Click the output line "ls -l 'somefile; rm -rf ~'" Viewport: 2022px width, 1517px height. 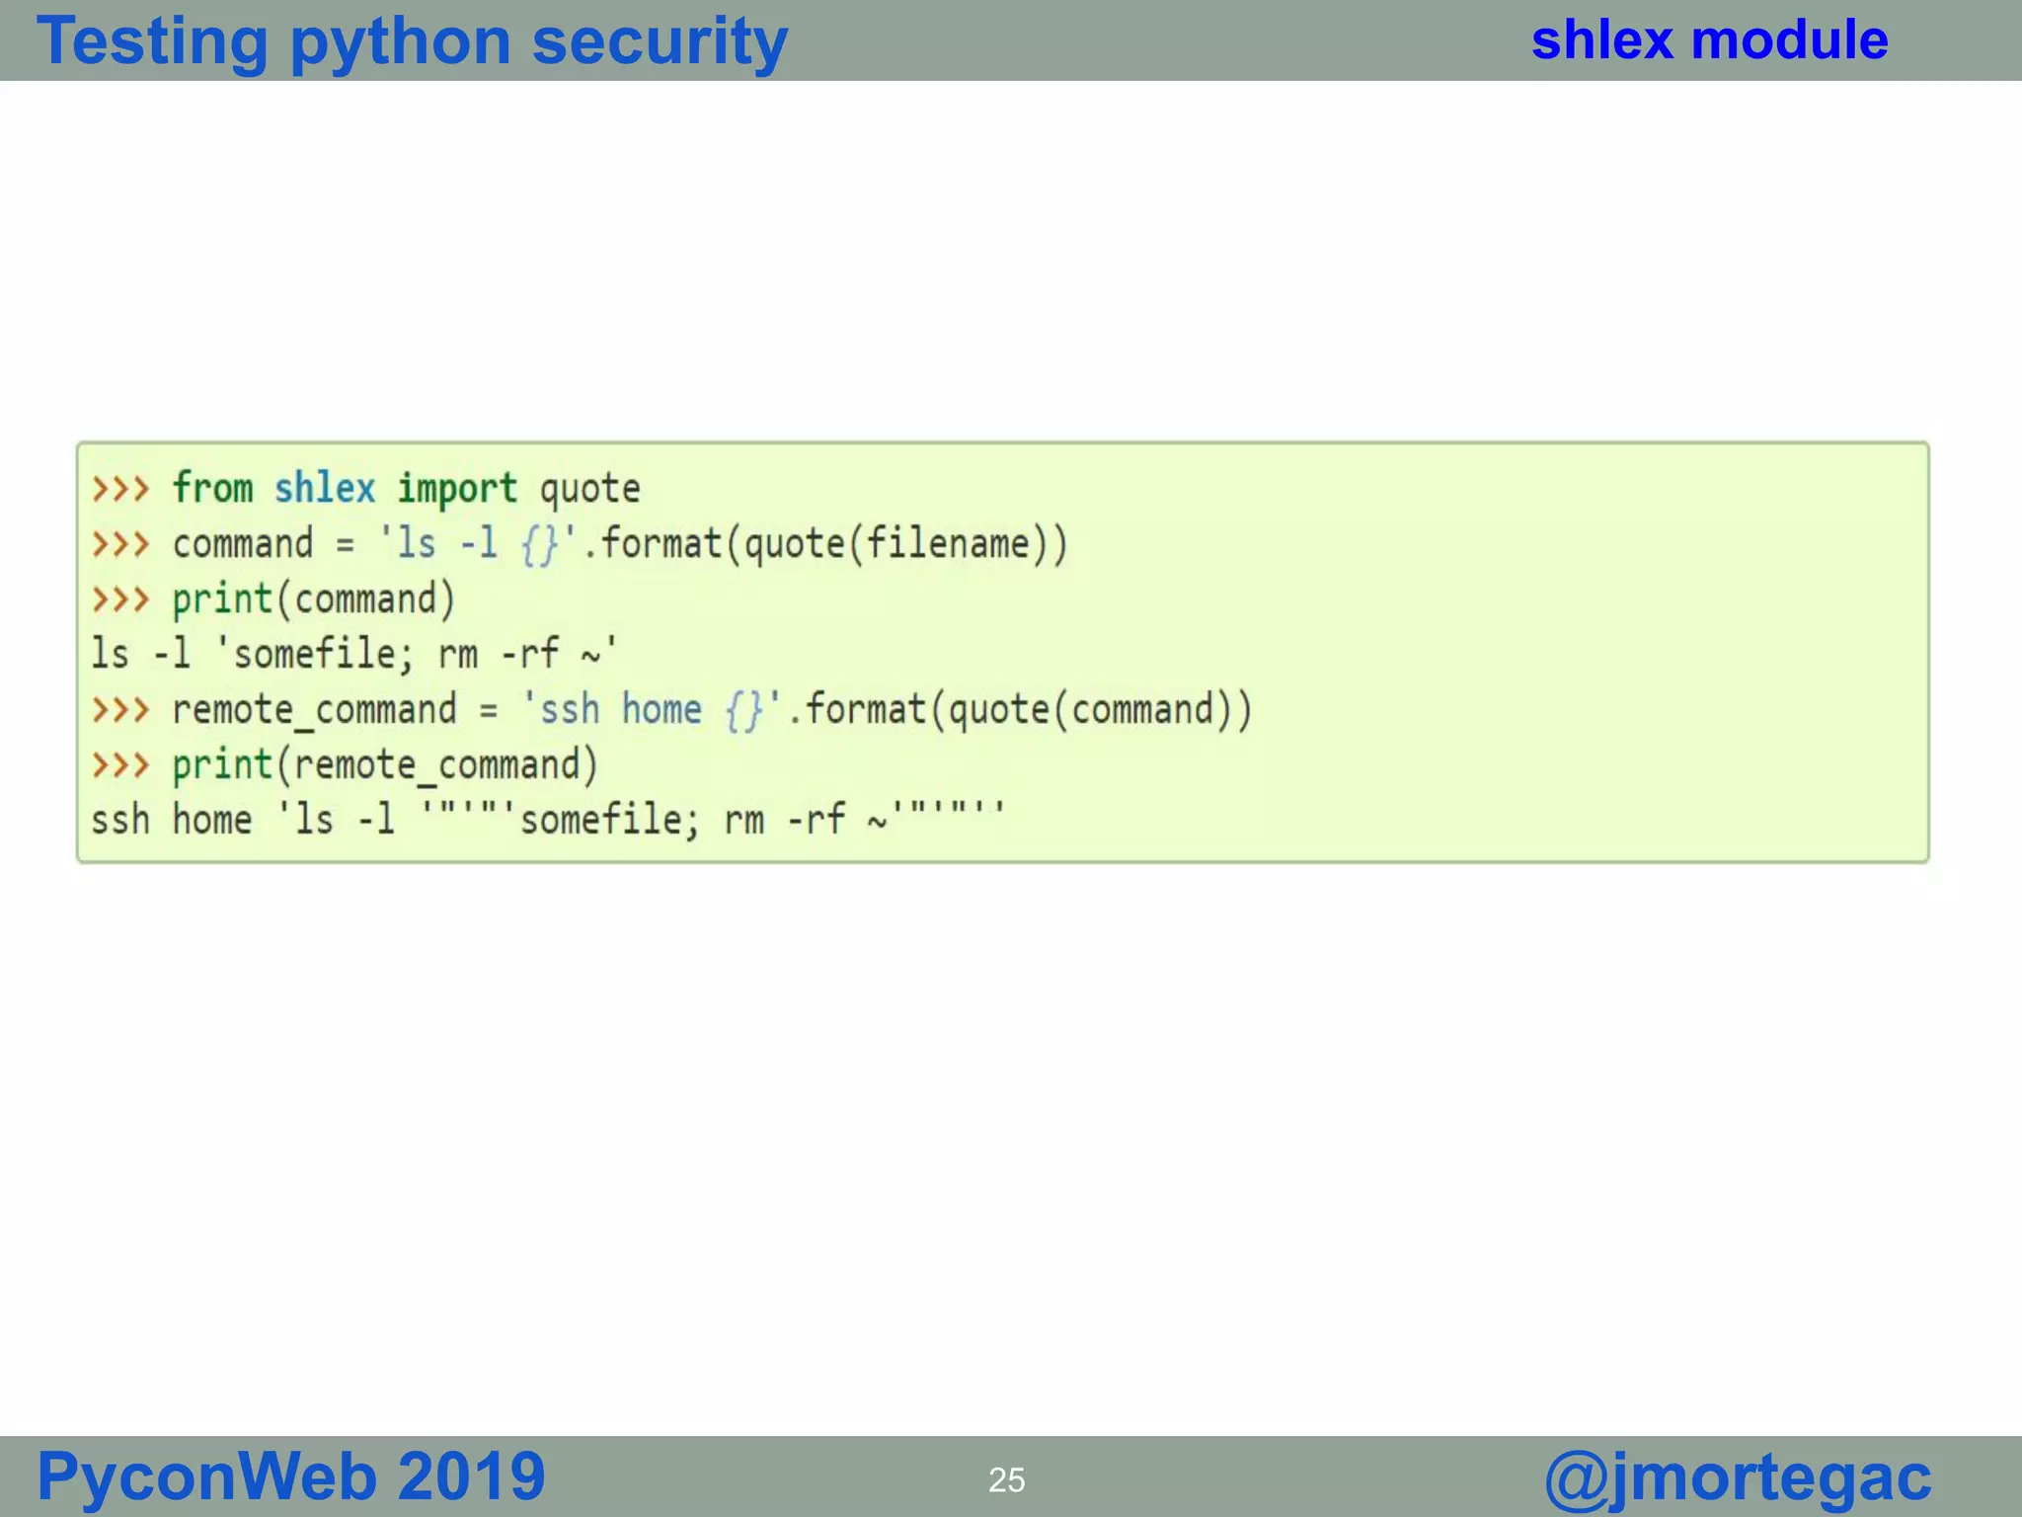354,653
